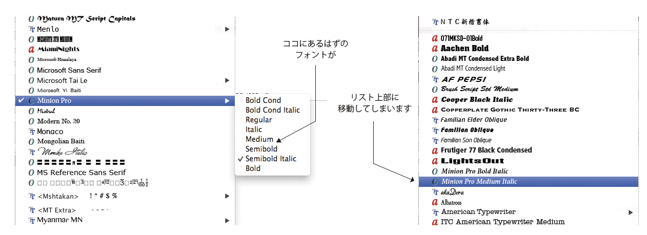The height and width of the screenshot is (235, 647).
Task: Click the icon beside Microsoft Yi Baiti
Action: coord(32,91)
